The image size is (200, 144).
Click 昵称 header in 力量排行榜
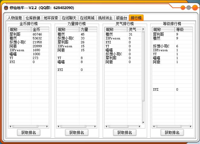[68, 29]
